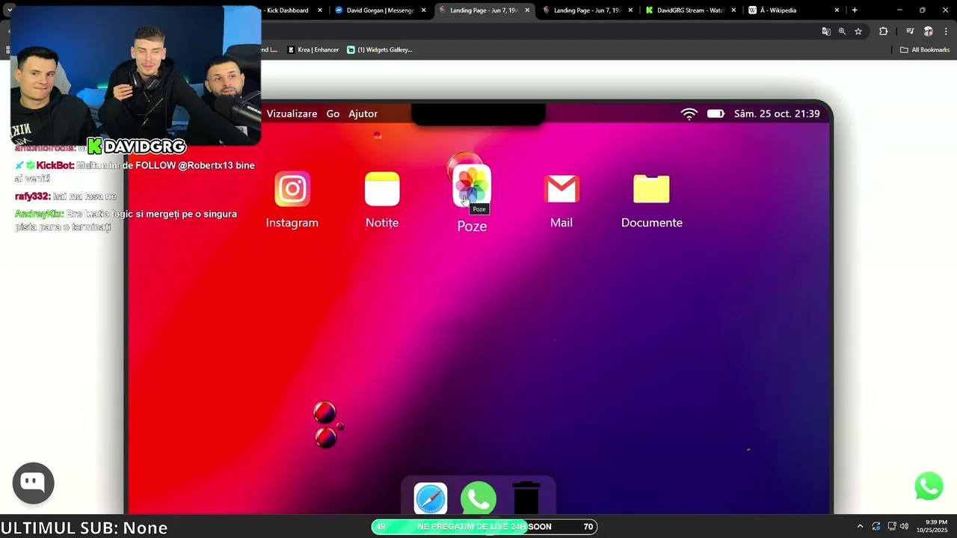
Task: Close the Kick Dashboard tab
Action: pyautogui.click(x=320, y=10)
